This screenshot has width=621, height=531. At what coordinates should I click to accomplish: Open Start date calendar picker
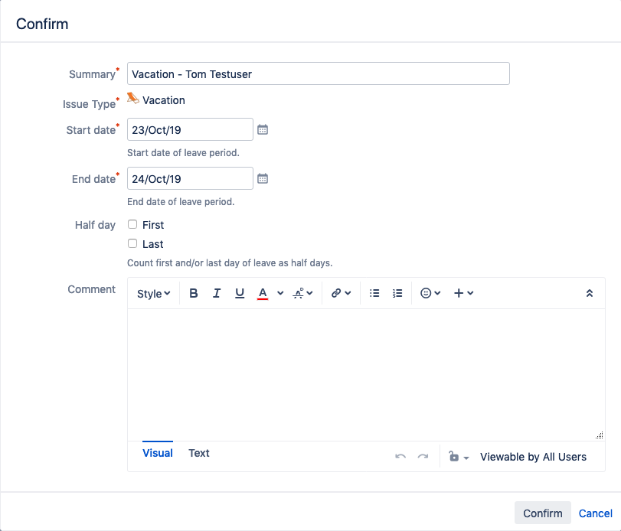click(263, 129)
